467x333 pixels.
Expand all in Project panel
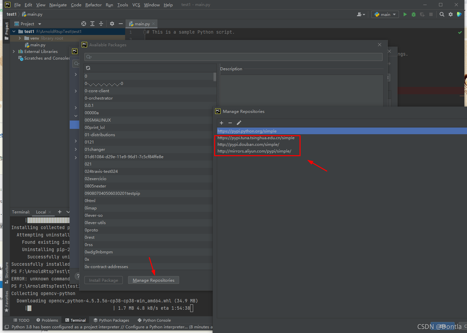(x=92, y=24)
